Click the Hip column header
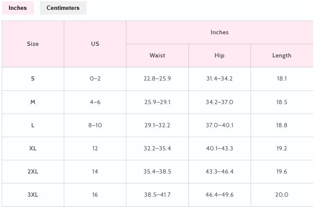Screen dimensions: 314x207 (219, 56)
